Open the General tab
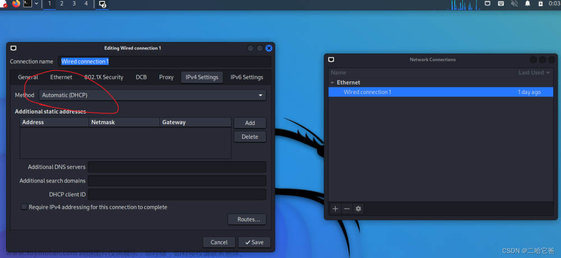 pos(28,77)
